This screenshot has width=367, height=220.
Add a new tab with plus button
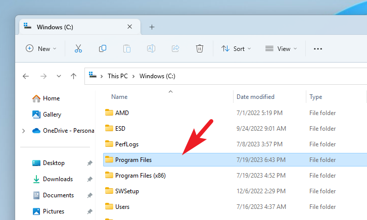pos(152,27)
